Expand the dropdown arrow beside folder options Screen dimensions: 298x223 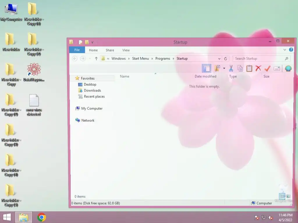tap(224, 68)
